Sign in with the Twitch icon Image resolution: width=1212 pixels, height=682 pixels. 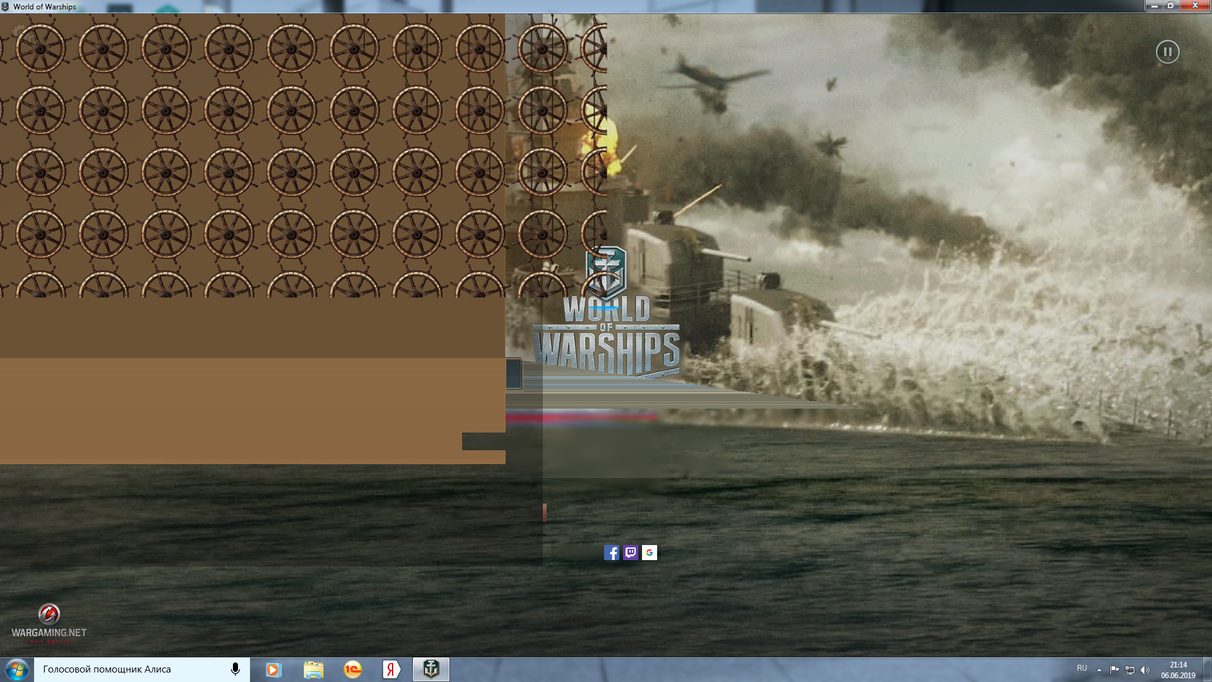click(631, 553)
